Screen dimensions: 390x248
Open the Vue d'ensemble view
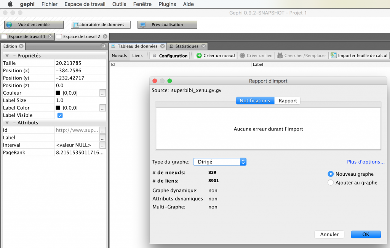(34, 25)
